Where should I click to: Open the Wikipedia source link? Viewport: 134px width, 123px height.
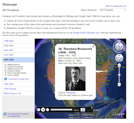[71, 93]
